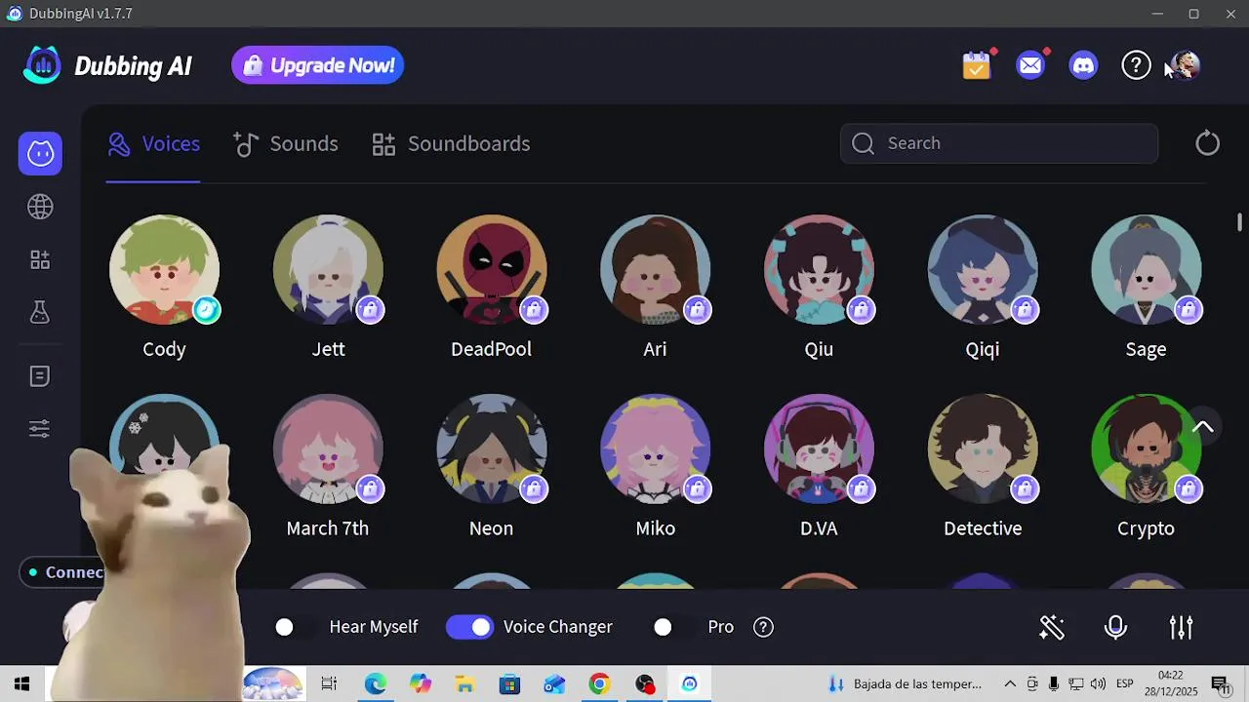The height and width of the screenshot is (702, 1249).
Task: Open the sliders settings sidebar icon
Action: coord(40,429)
